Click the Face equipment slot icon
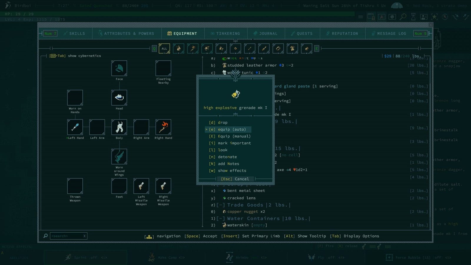 point(119,68)
